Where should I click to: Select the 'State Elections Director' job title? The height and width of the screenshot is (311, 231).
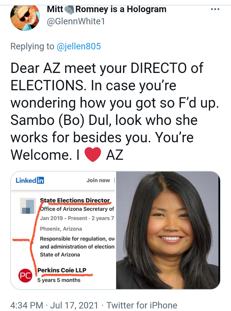tap(75, 200)
